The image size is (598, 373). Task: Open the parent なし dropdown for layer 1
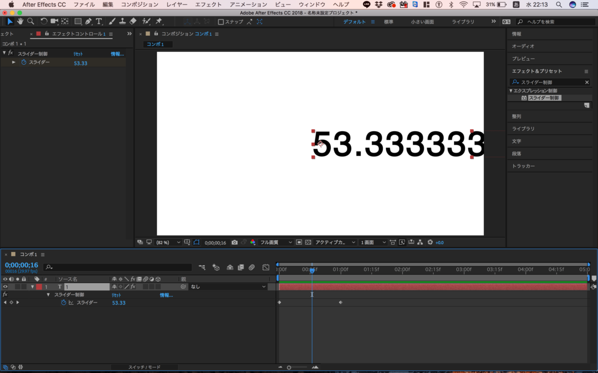point(228,287)
